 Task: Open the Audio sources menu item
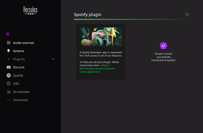[20, 43]
